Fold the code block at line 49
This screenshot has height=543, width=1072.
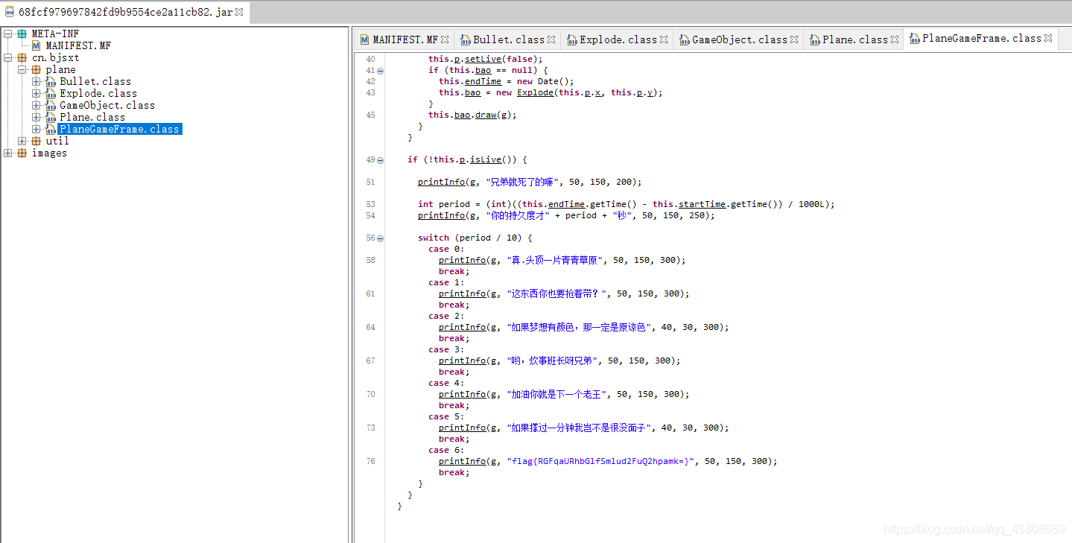381,160
